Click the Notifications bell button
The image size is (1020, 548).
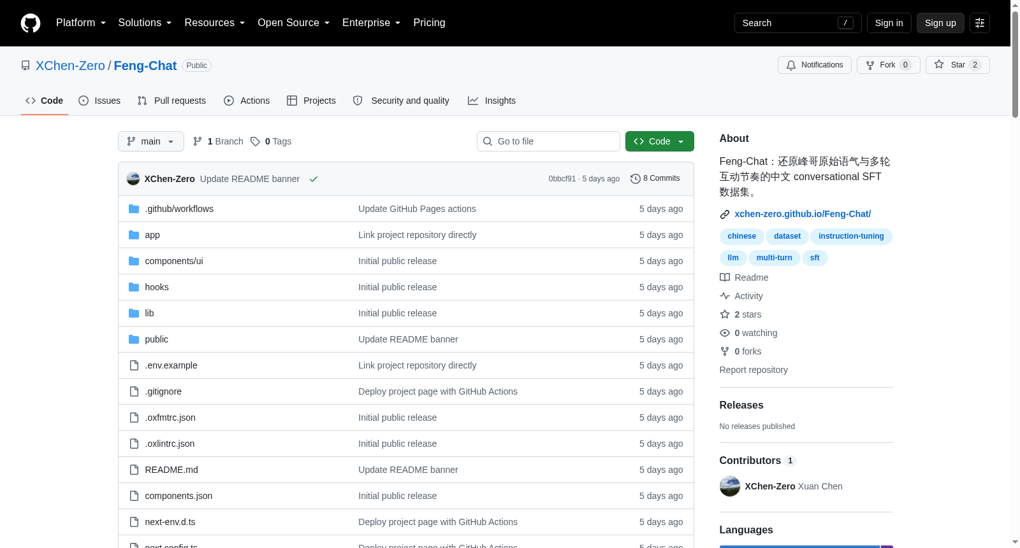814,65
